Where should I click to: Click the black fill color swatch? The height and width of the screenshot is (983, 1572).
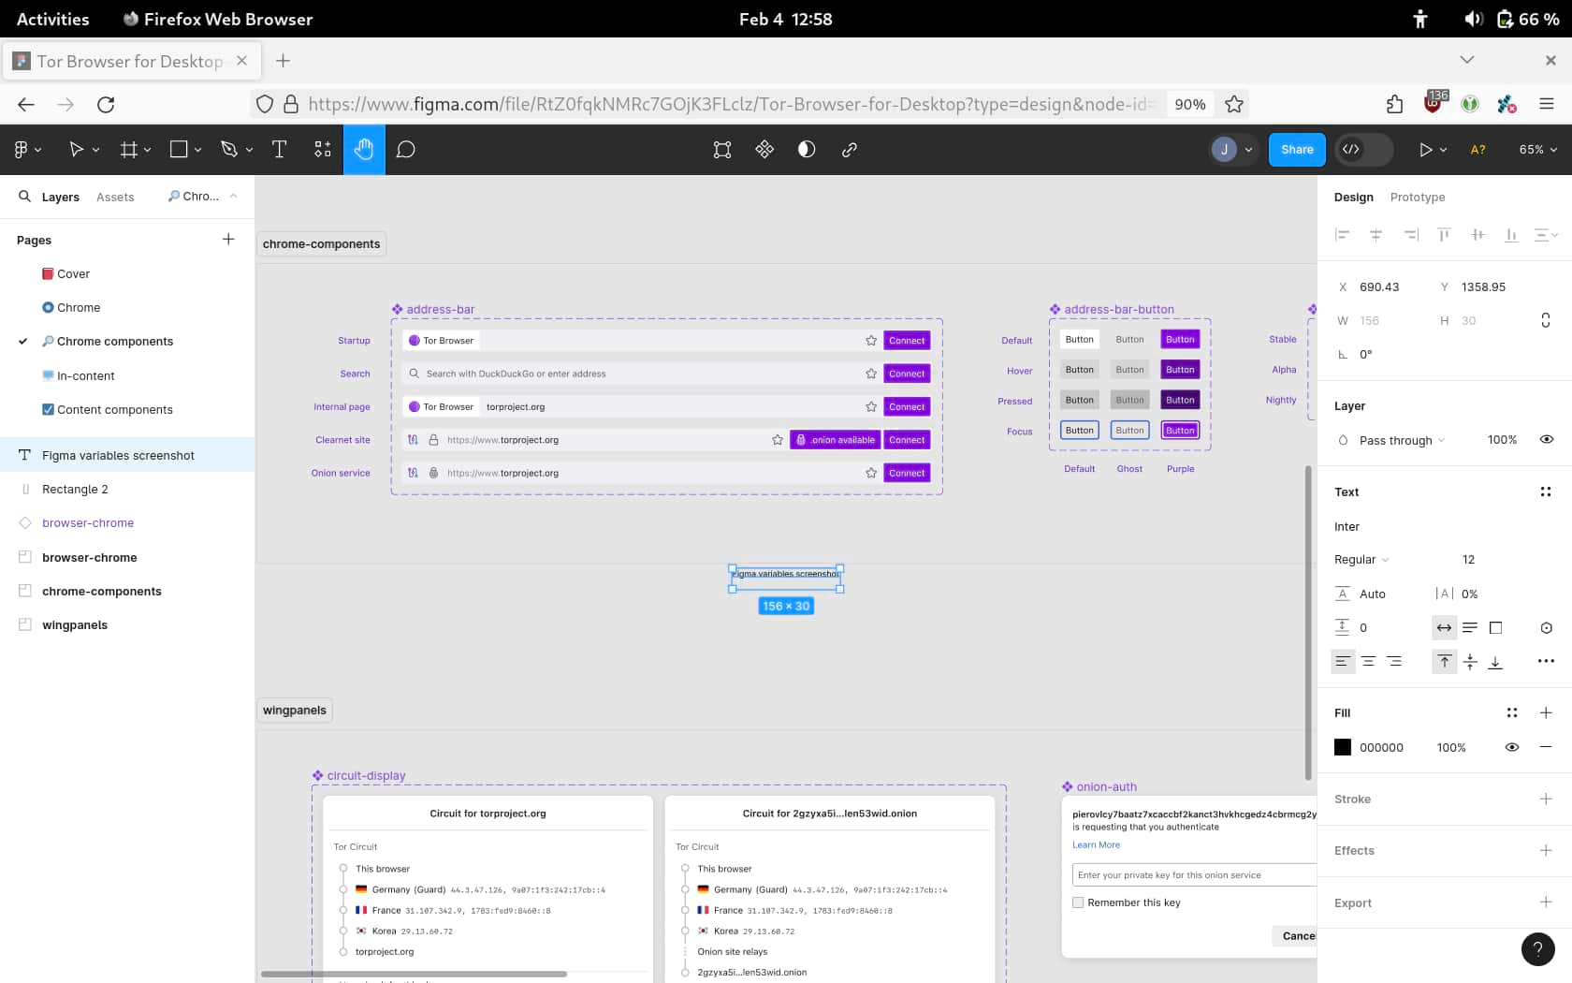tap(1343, 747)
